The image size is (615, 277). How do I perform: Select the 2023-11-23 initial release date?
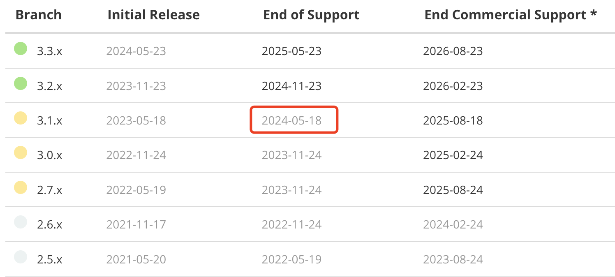point(136,86)
